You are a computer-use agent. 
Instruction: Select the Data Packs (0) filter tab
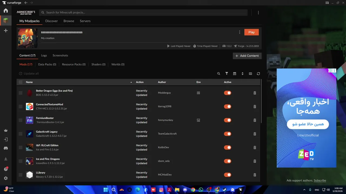(x=47, y=64)
